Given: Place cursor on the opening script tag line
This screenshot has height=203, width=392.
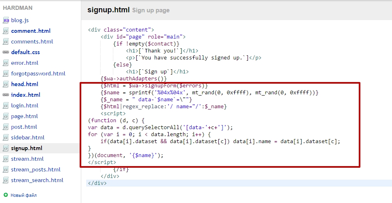Looking at the screenshot, I should coord(113,114).
